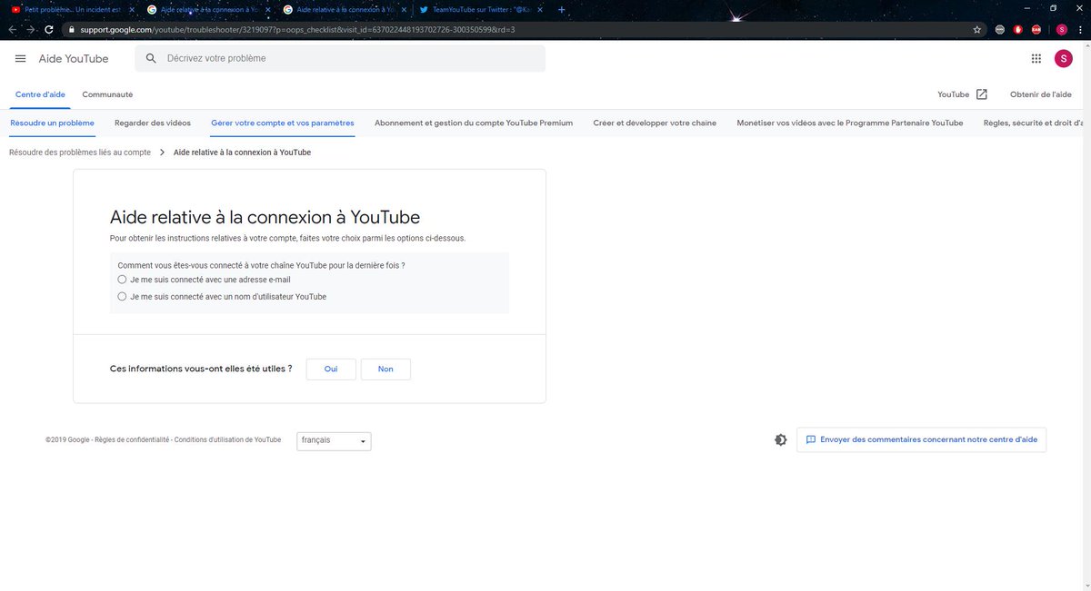
Task: Click the red badge extension icon next to the profile avatar
Action: (x=1036, y=29)
